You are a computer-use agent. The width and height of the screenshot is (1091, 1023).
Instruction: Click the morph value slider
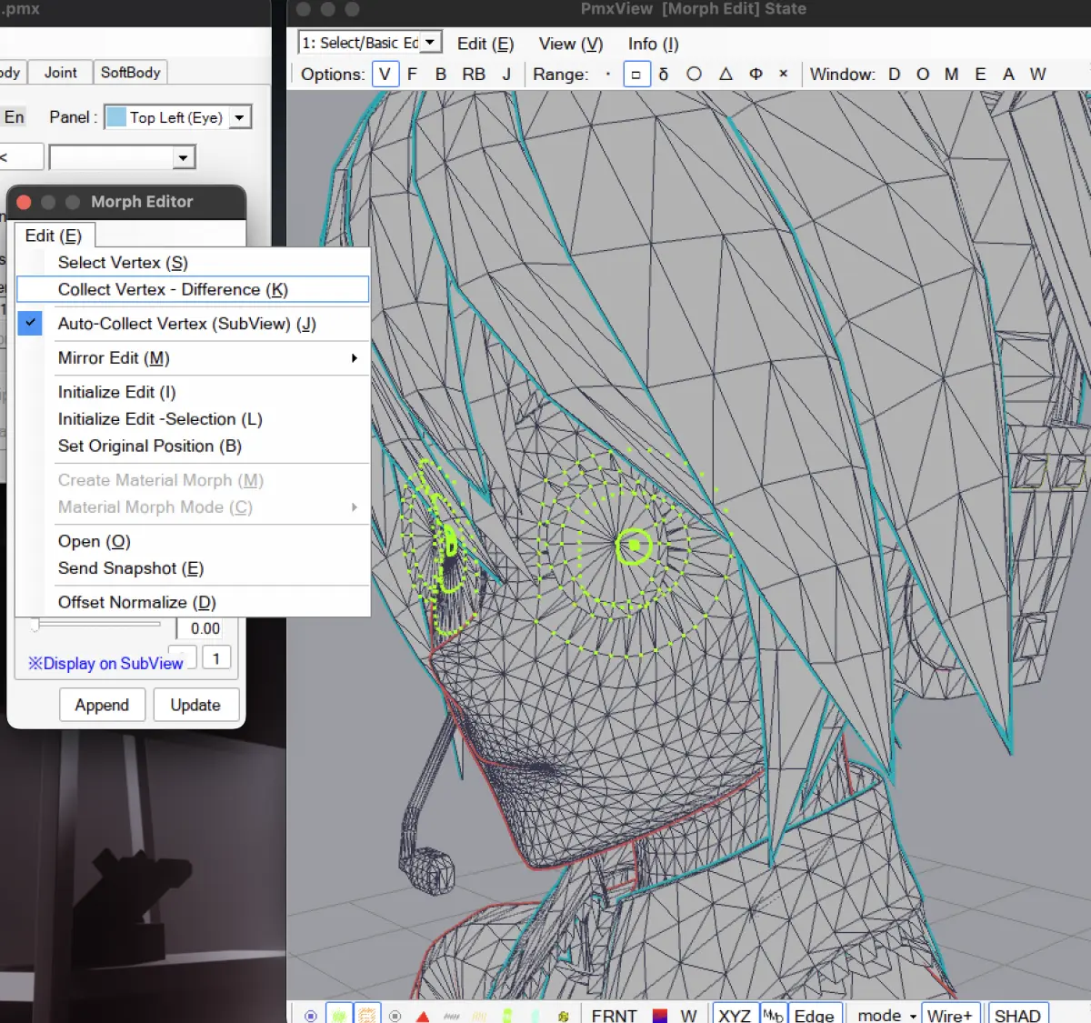pos(96,626)
